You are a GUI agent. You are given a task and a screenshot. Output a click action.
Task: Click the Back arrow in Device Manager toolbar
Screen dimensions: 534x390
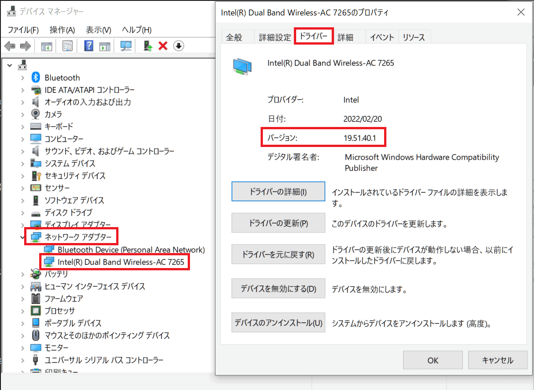(10, 46)
